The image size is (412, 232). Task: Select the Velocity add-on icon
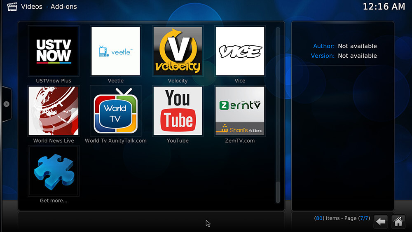[x=178, y=51]
